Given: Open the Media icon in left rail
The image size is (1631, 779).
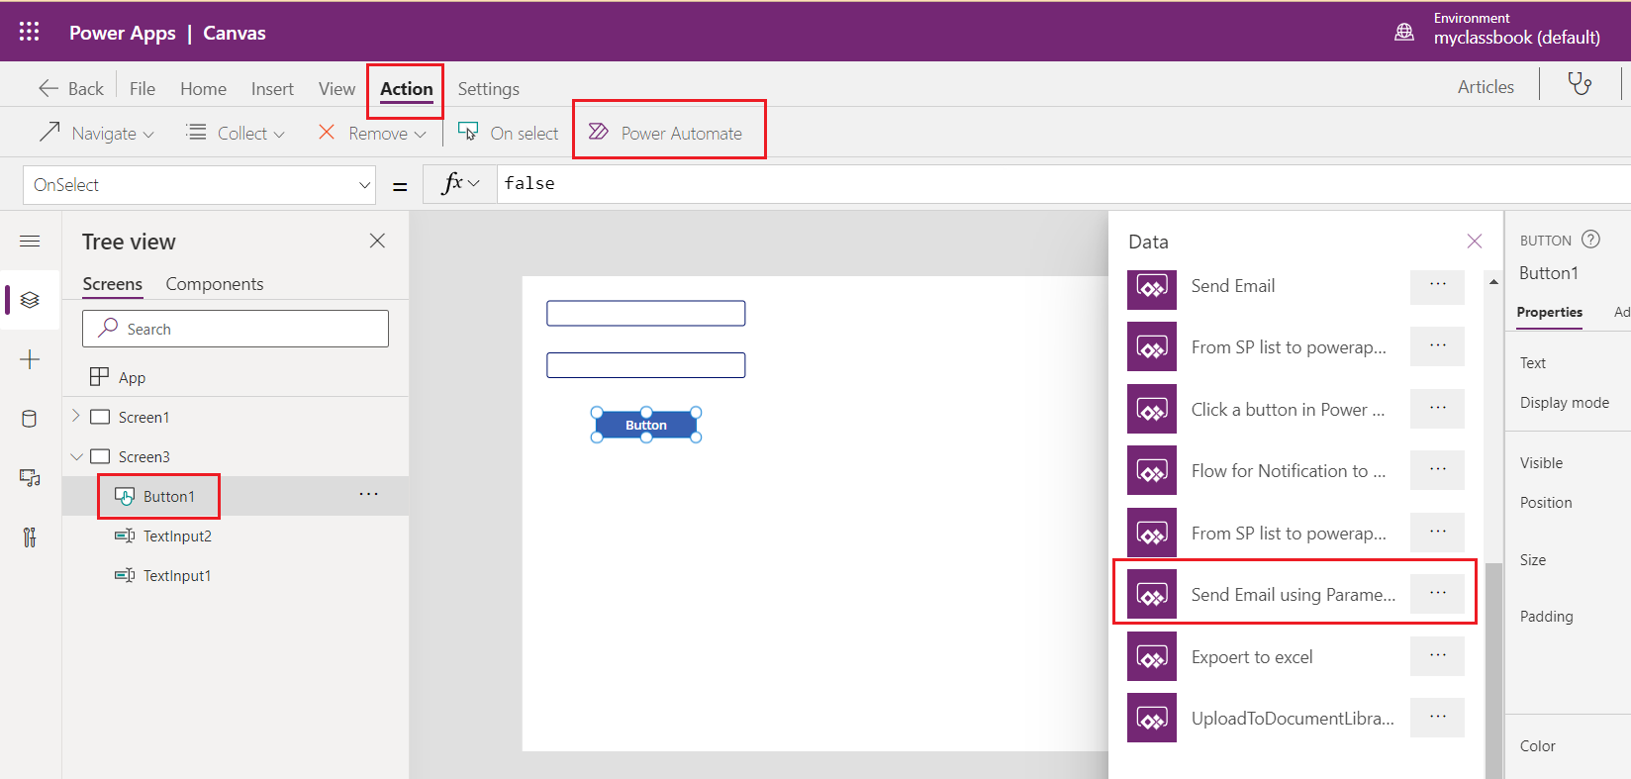Looking at the screenshot, I should 30,478.
